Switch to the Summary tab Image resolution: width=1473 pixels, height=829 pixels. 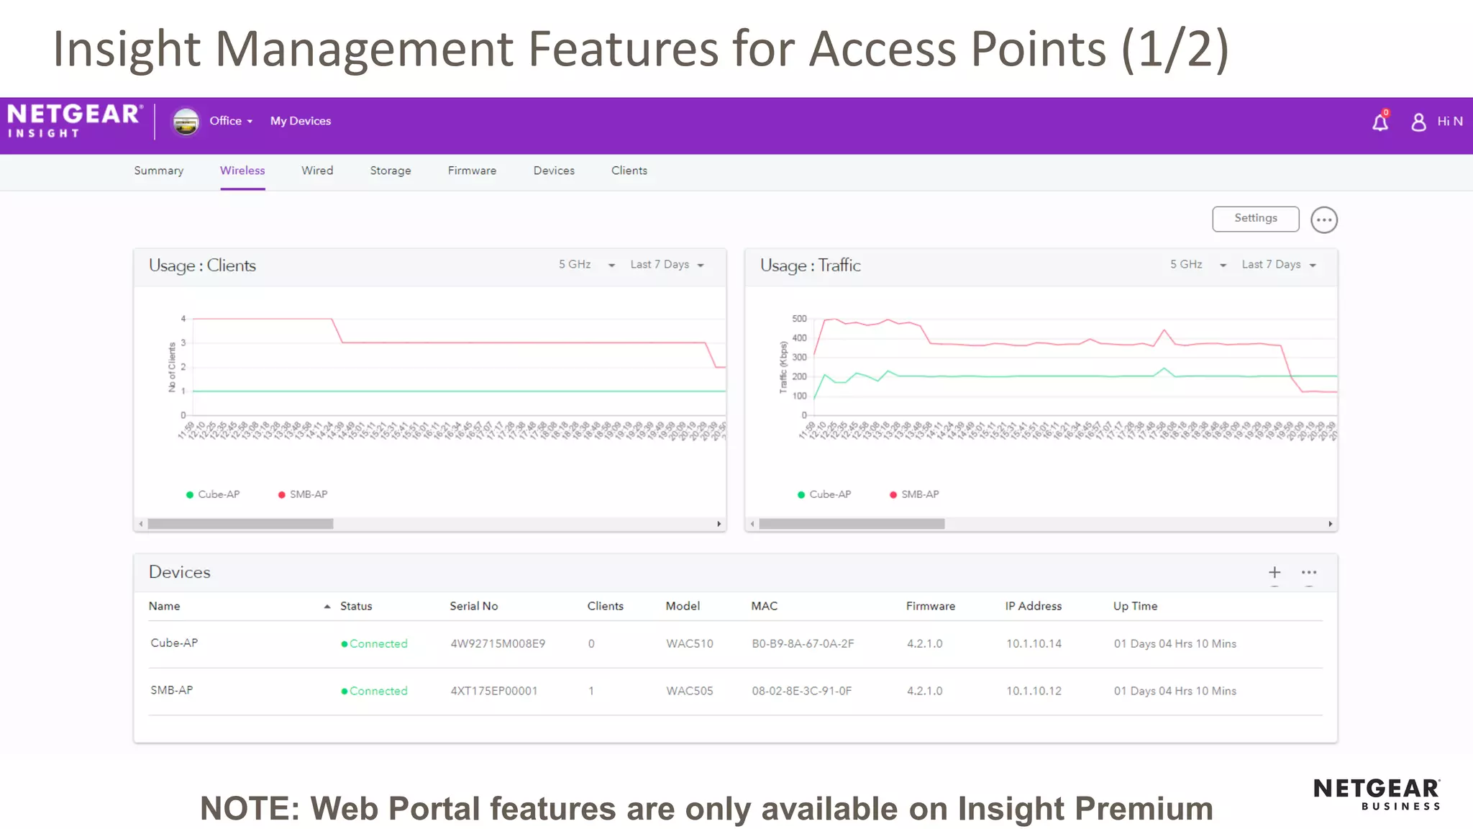pos(159,171)
